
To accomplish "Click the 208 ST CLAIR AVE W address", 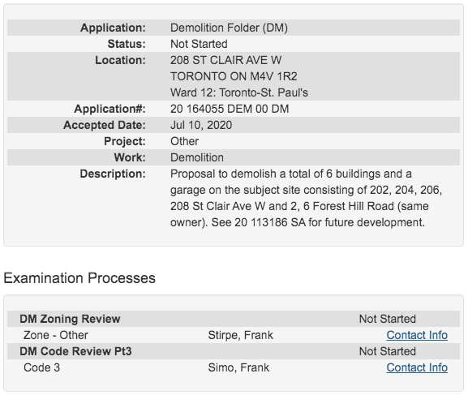I will pos(226,60).
